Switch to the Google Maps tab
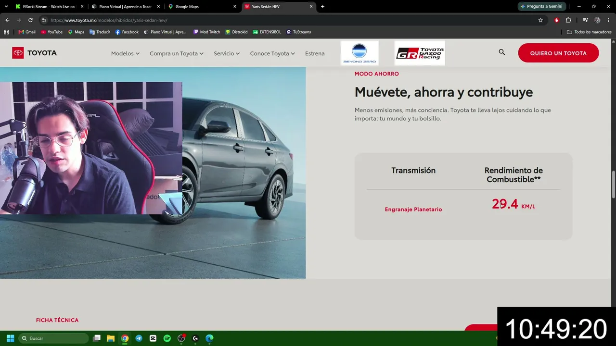This screenshot has width=616, height=346. (x=202, y=7)
